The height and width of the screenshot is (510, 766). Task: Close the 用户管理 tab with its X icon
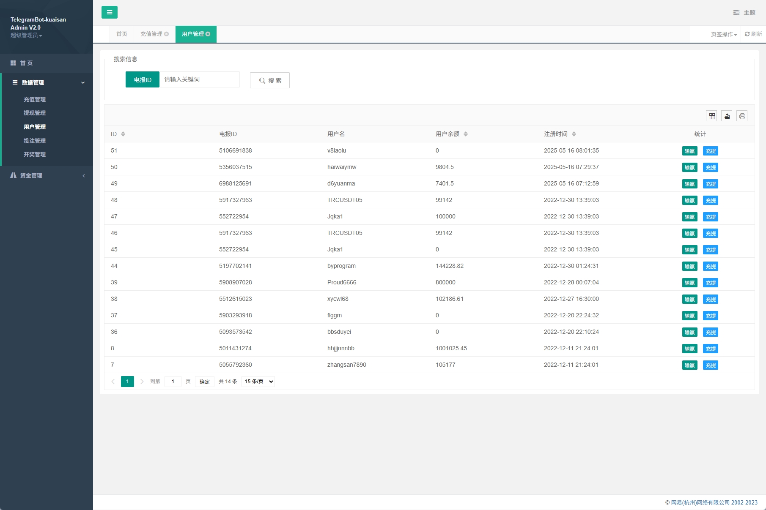[208, 34]
